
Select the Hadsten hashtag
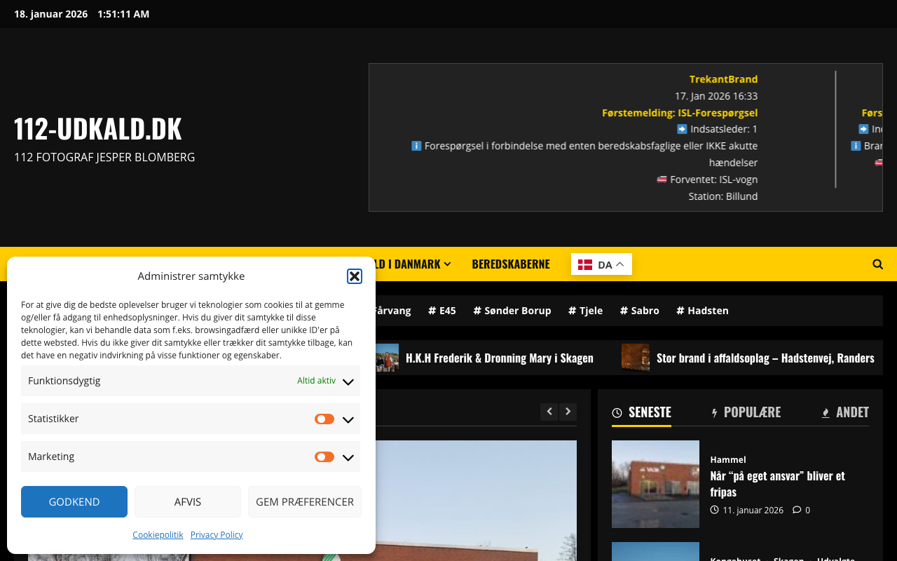(702, 311)
